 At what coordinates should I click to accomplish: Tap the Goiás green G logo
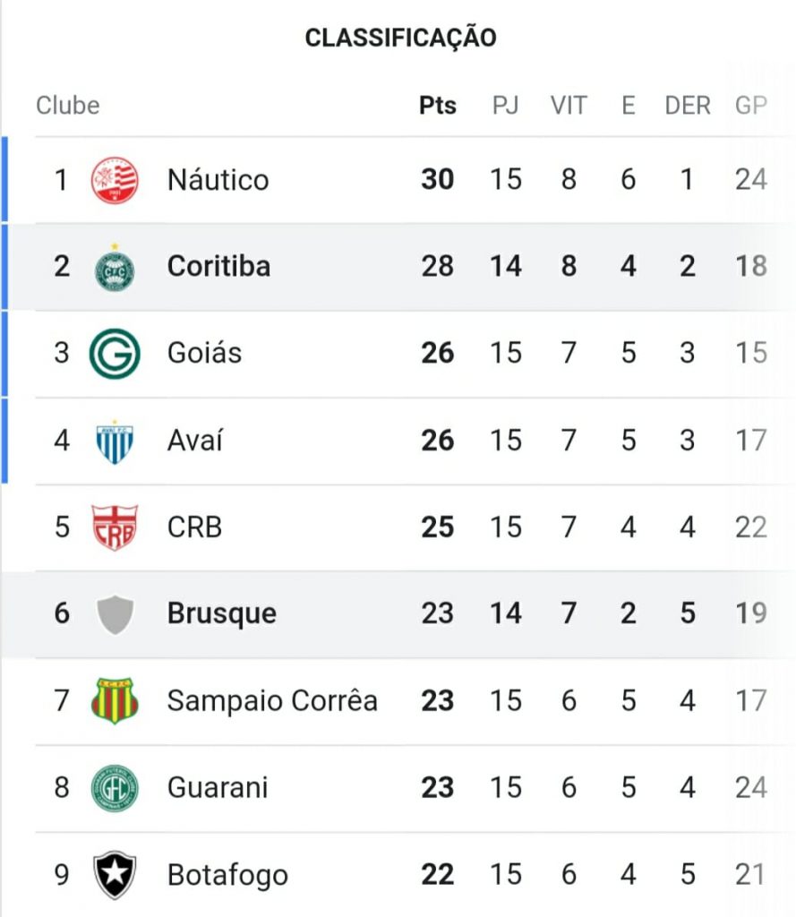coord(115,353)
